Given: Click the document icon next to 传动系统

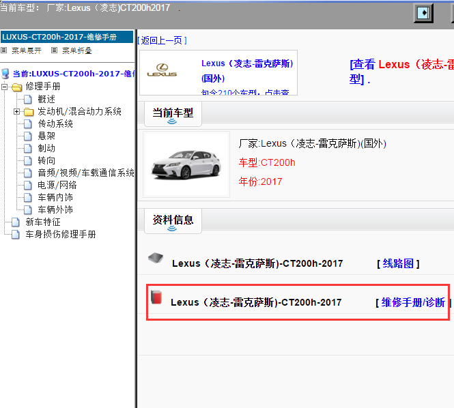Looking at the screenshot, I should 28,124.
